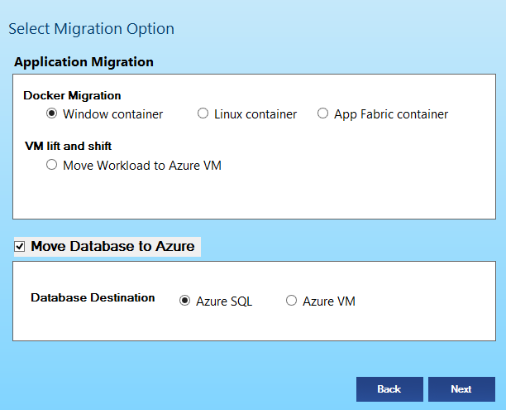Image resolution: width=506 pixels, height=410 pixels.
Task: Click the Database Destination label
Action: (x=93, y=297)
